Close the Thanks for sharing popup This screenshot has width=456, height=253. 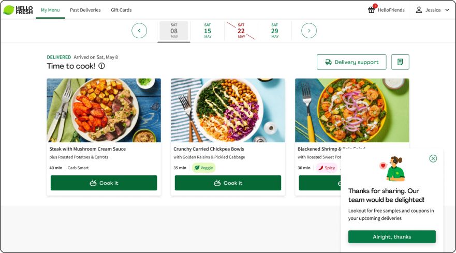(x=433, y=158)
